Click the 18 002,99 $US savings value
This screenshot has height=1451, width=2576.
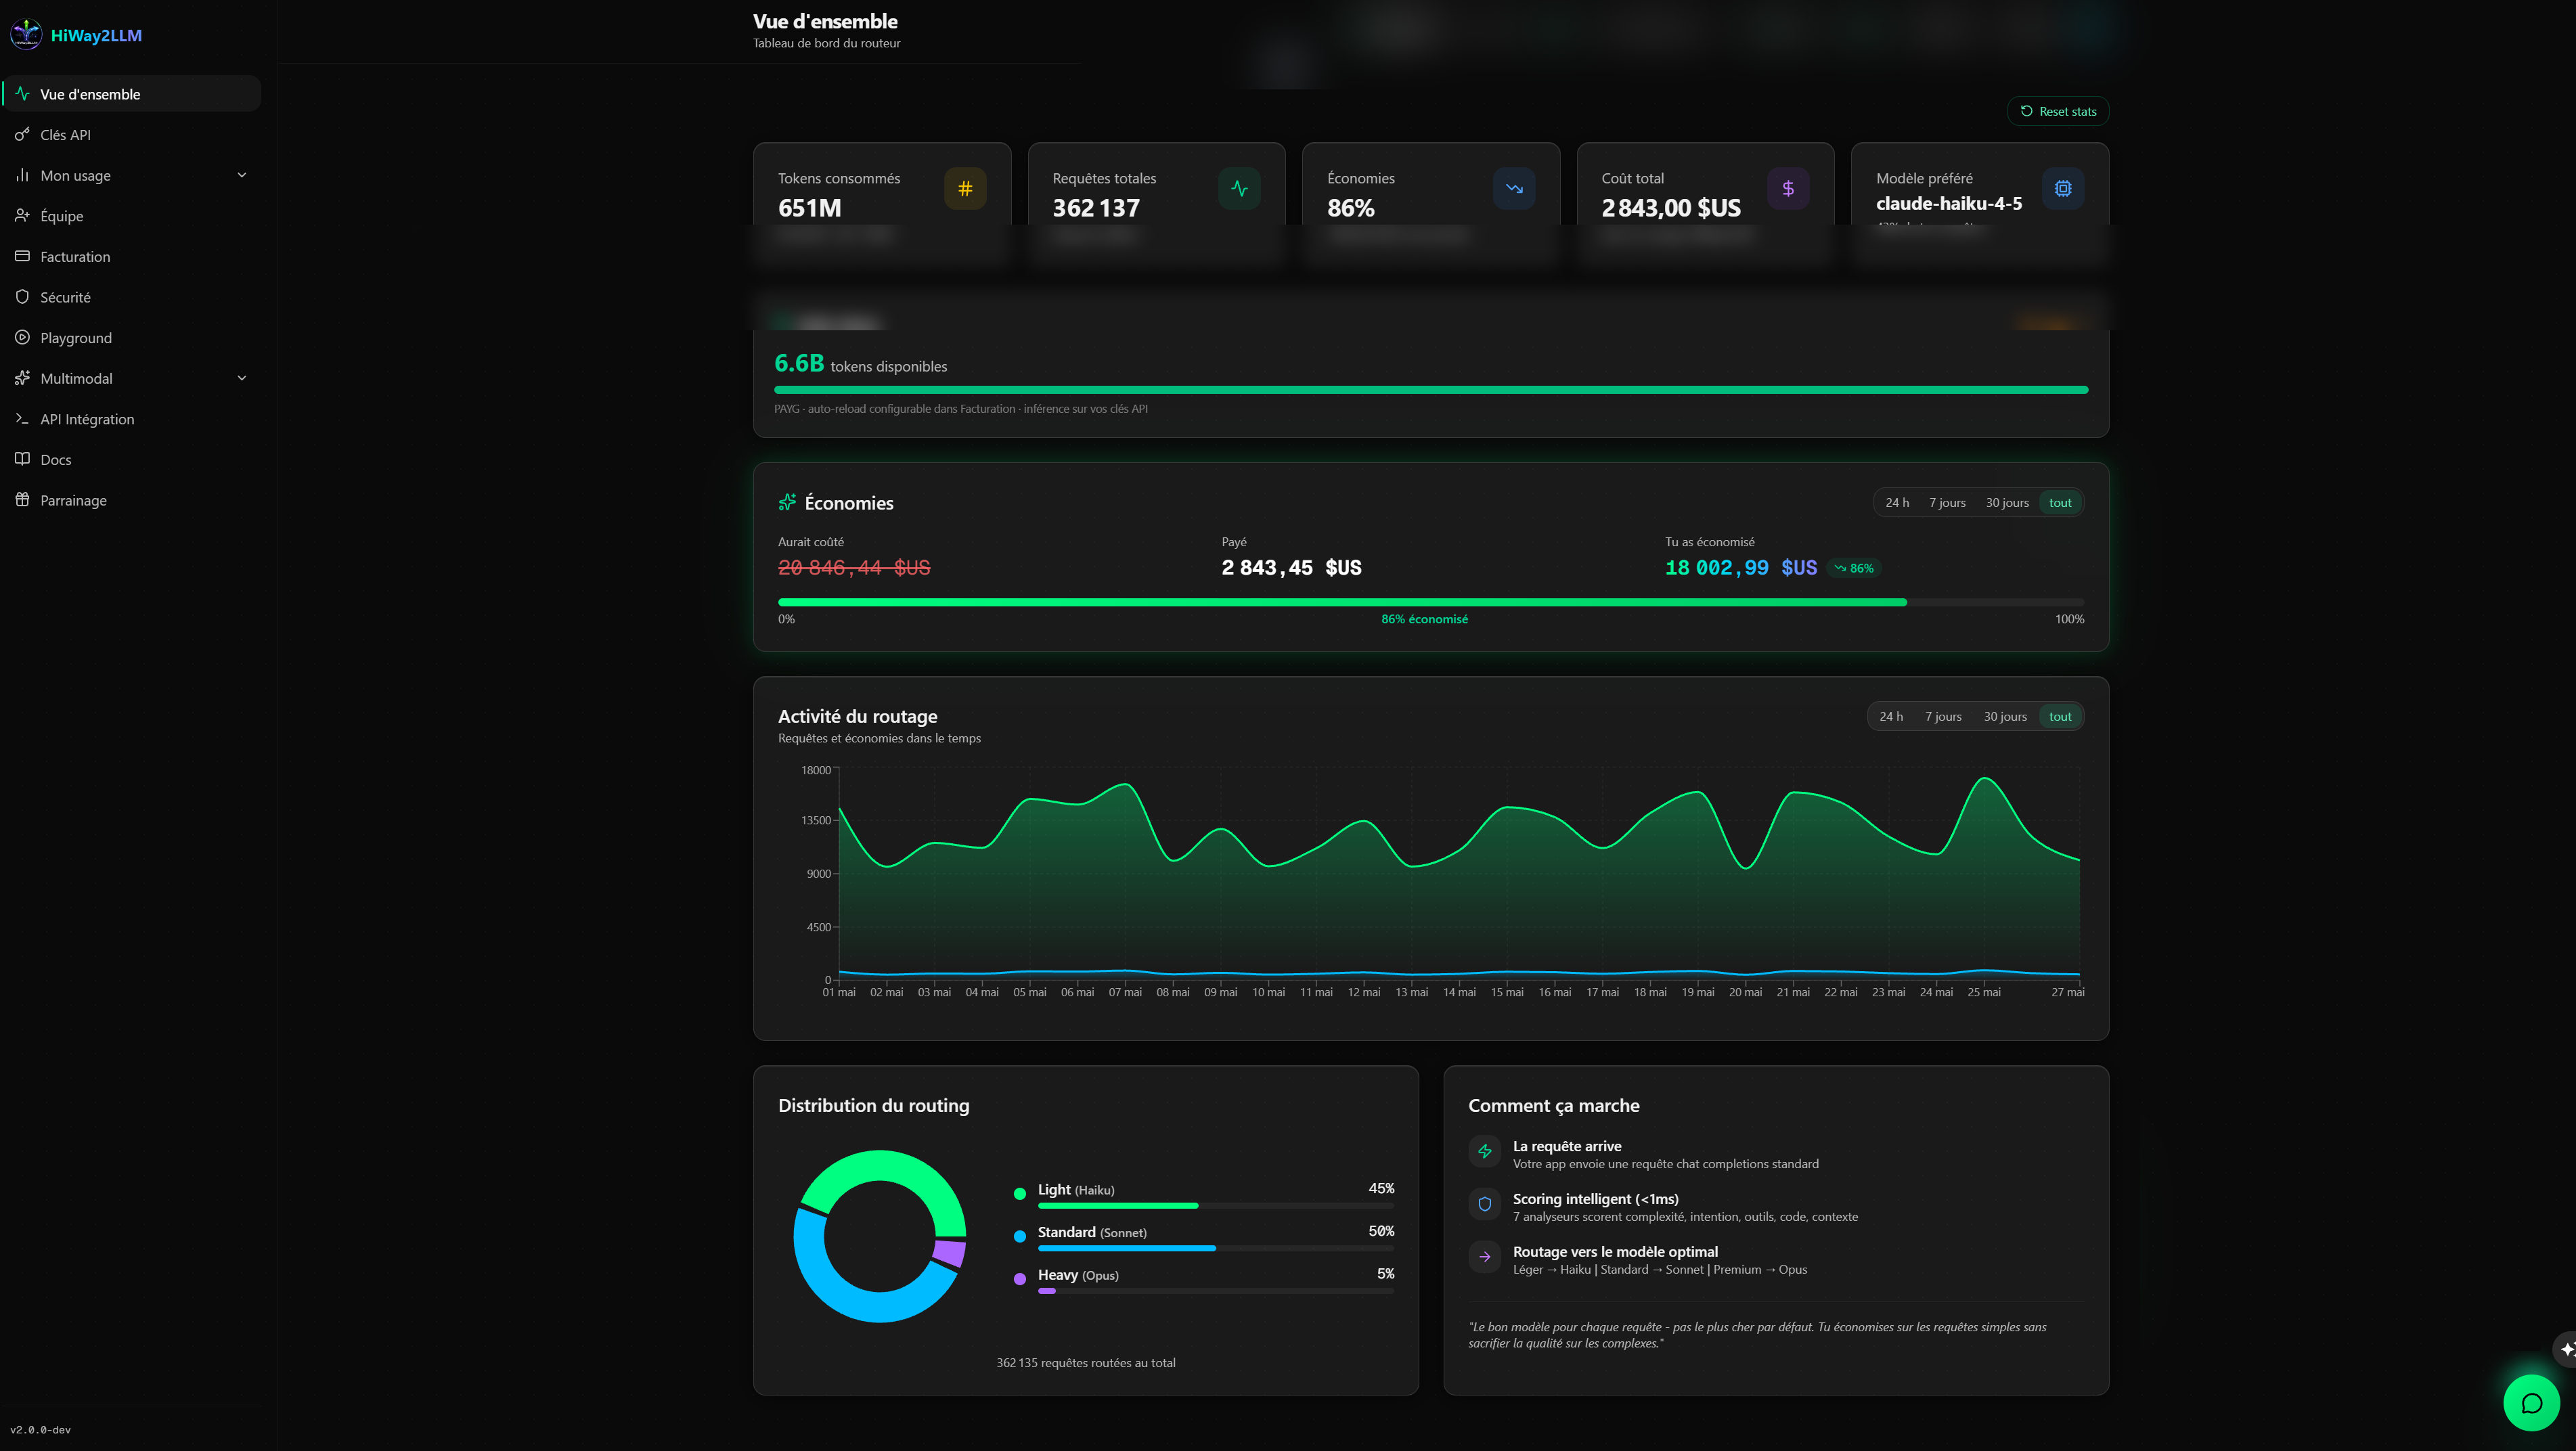coord(1741,568)
